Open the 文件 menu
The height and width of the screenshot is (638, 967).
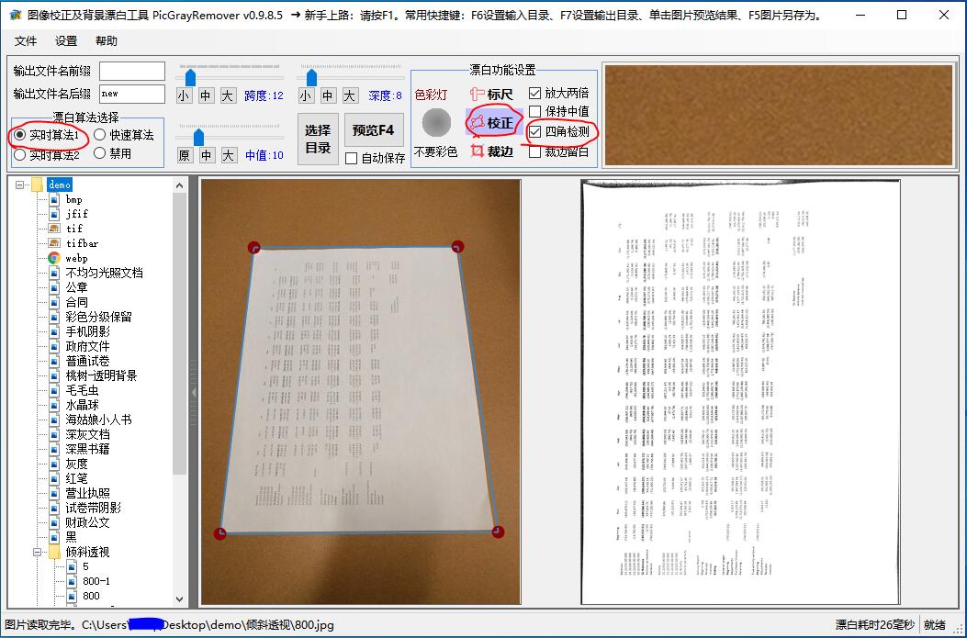(26, 41)
